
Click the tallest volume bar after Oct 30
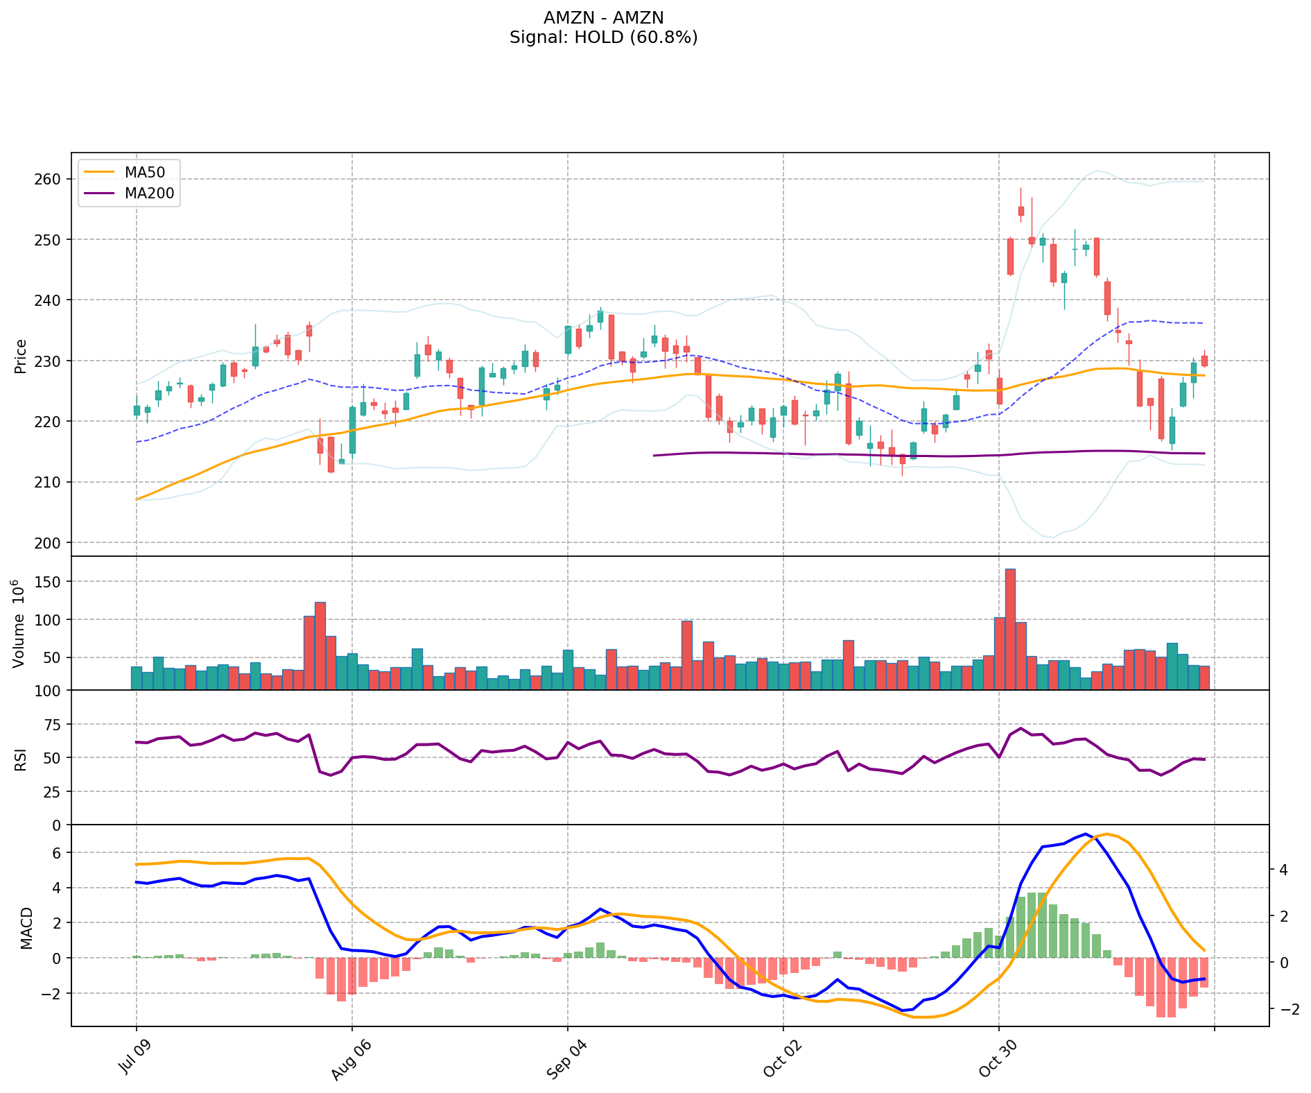click(x=1010, y=628)
